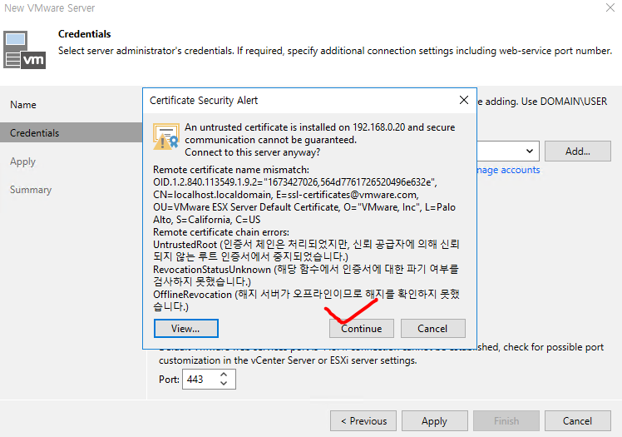
Task: Select the Name wizard step
Action: 23,105
